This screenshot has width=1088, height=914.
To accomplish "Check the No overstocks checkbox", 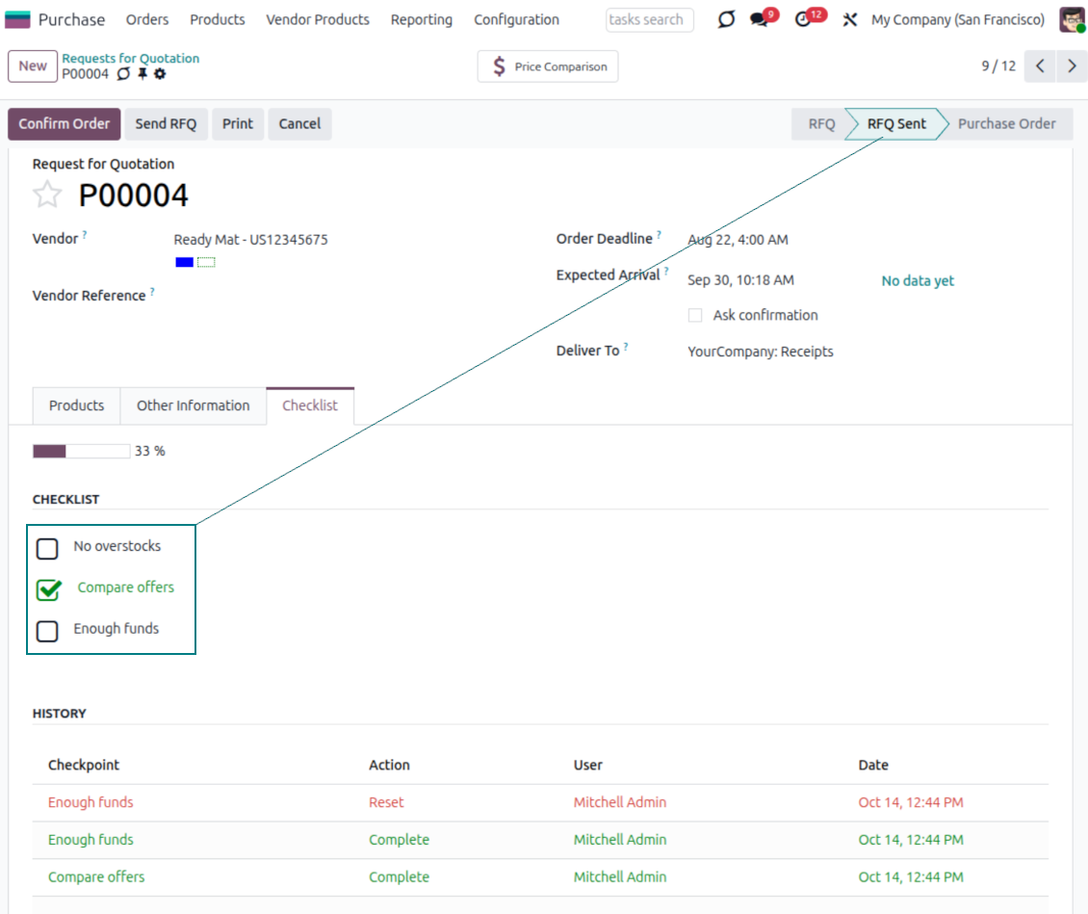I will [x=47, y=549].
